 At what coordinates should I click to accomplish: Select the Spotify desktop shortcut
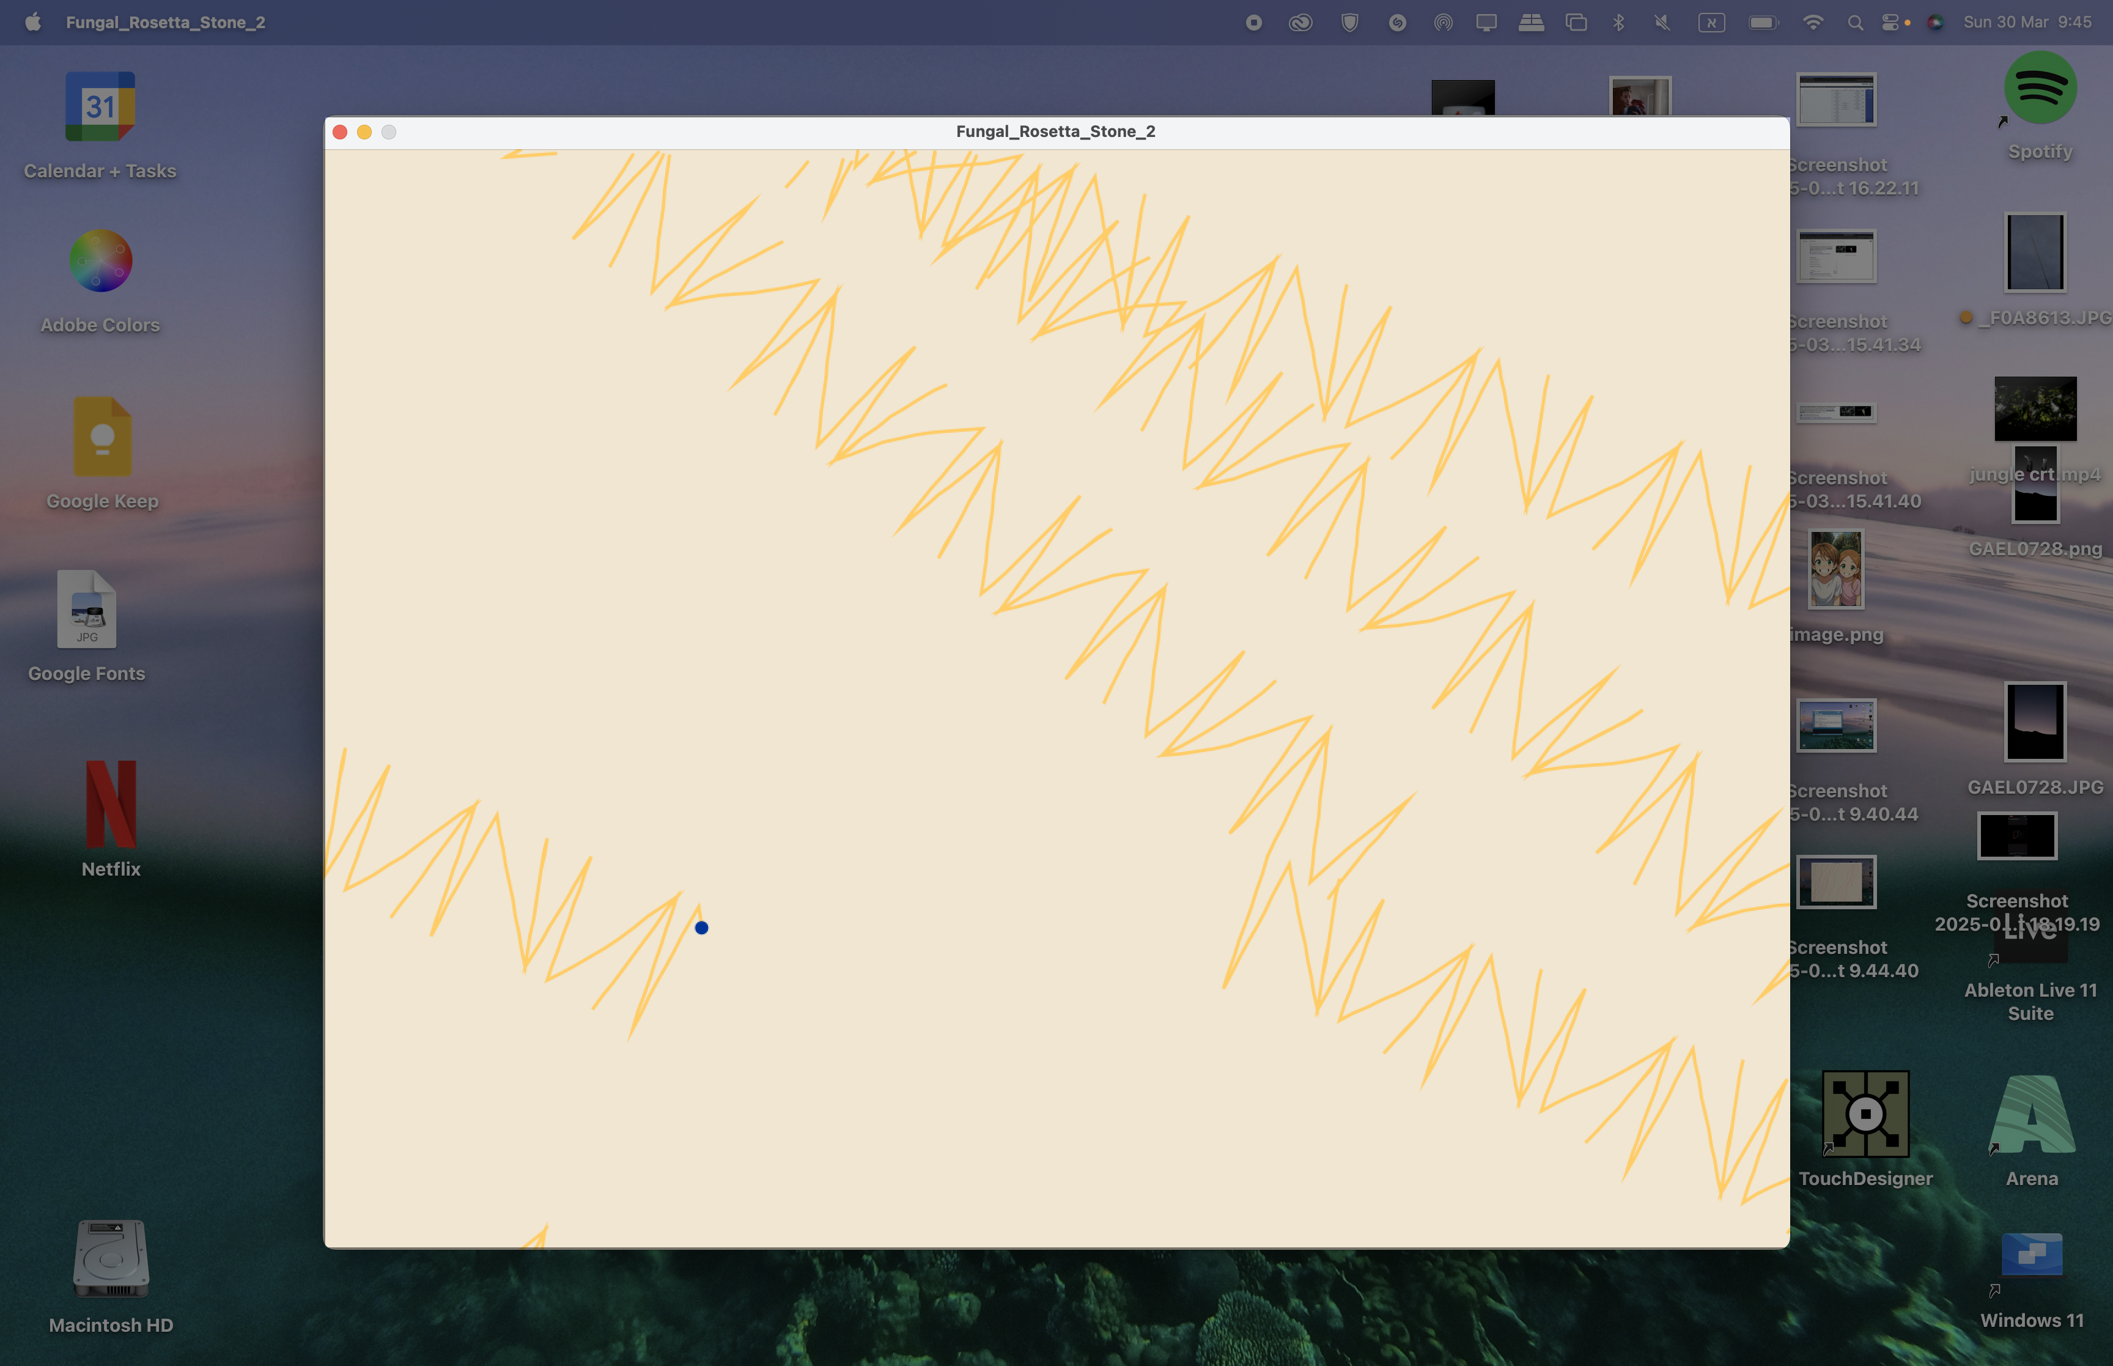[x=2040, y=88]
